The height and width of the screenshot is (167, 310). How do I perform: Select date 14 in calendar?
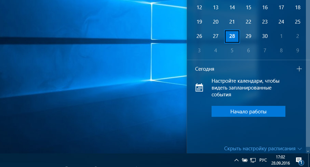232,8
